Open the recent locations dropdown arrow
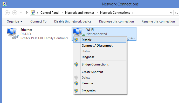 [21, 13]
